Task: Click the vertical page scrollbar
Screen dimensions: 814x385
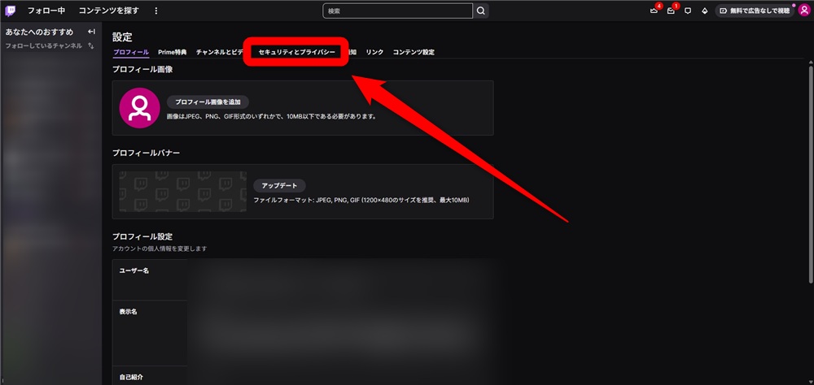Action: coord(811,174)
